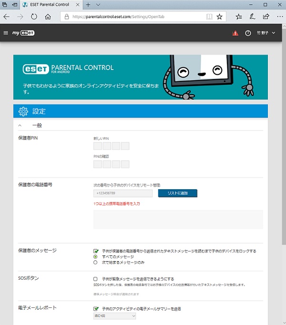Click the first box under PINの確認
The width and height of the screenshot is (286, 325).
pyautogui.click(x=98, y=164)
